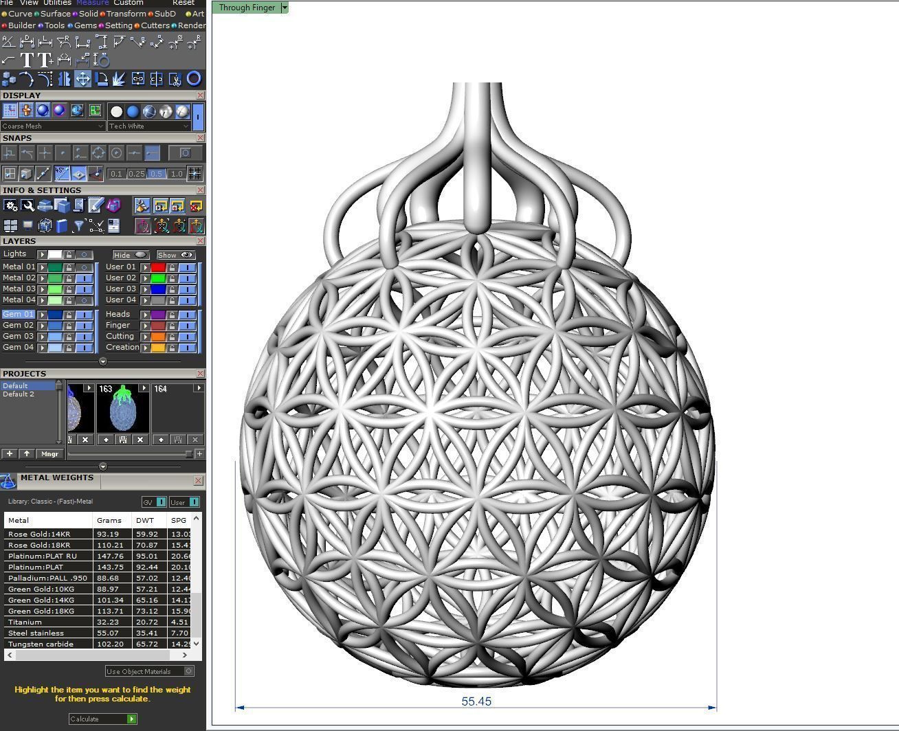The image size is (899, 731).
Task: Adjust the project thumbnail size slider
Action: (189, 453)
